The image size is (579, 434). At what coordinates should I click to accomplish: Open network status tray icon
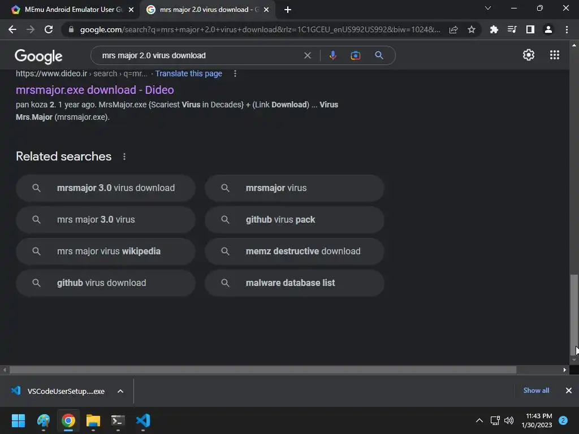pyautogui.click(x=495, y=420)
